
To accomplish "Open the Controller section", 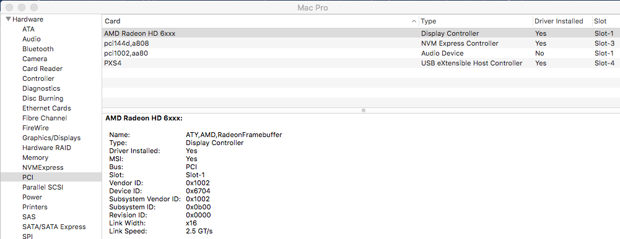I will [38, 78].
